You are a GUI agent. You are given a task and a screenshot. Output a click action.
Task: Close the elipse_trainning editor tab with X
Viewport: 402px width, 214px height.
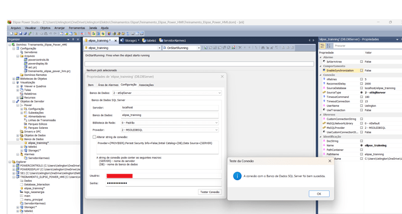(115, 41)
